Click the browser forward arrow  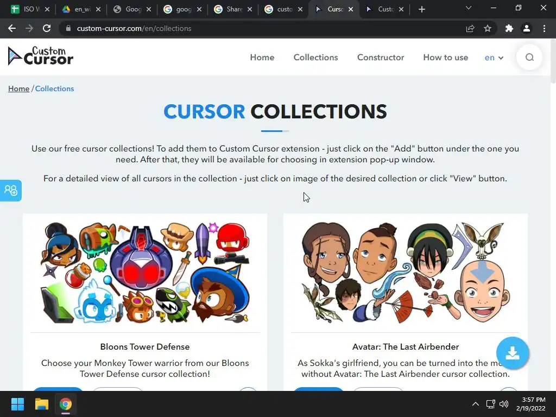(29, 28)
